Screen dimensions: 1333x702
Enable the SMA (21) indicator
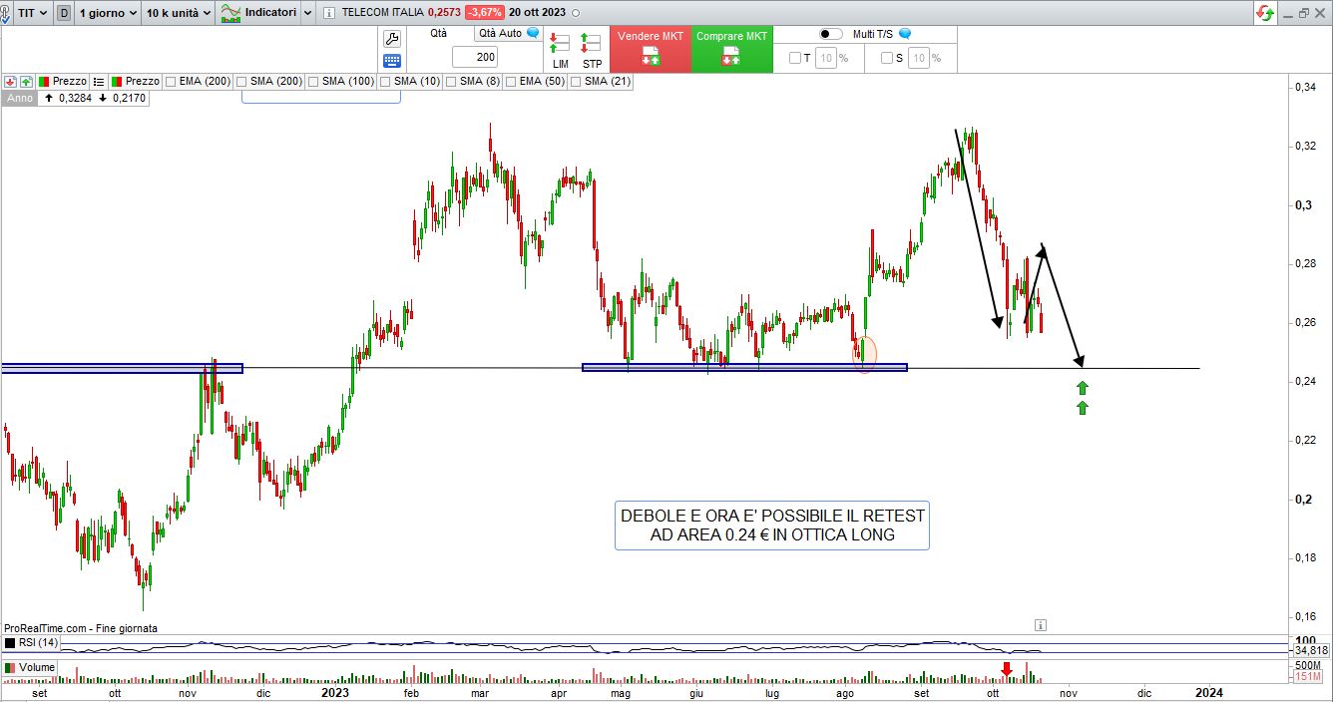point(576,82)
